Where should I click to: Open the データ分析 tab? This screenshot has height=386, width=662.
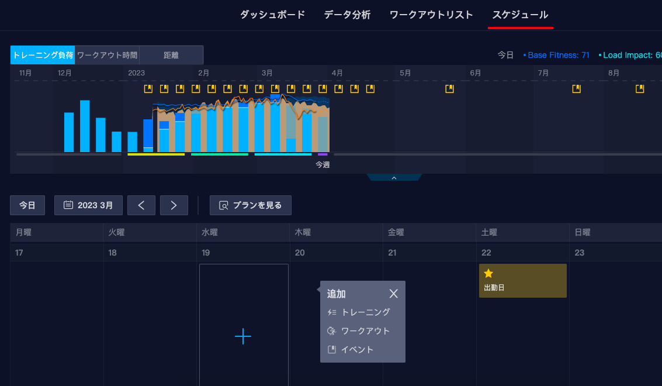tap(347, 15)
